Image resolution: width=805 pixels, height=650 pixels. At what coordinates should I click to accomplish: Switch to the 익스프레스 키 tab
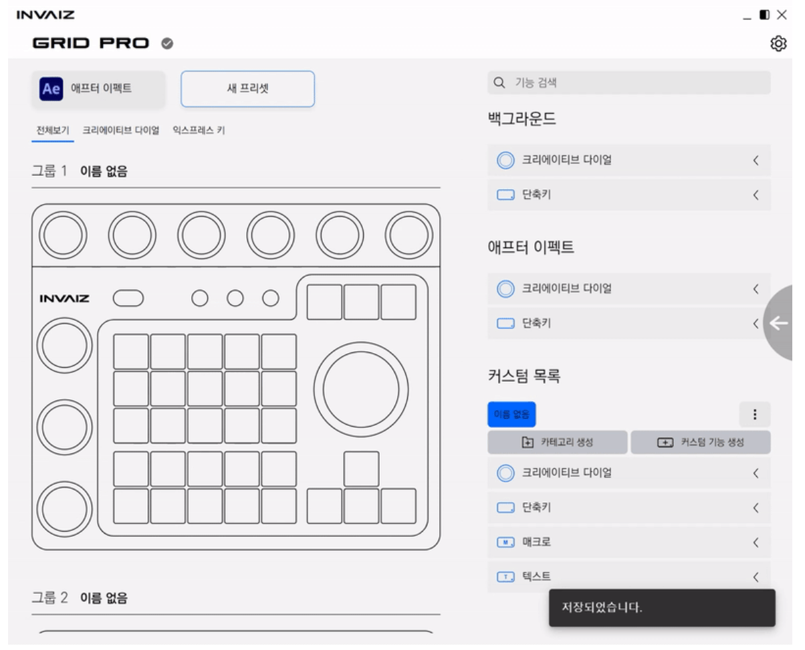pos(199,130)
